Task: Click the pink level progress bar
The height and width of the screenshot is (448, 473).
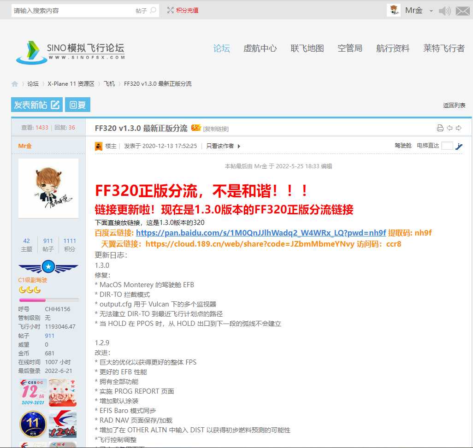Action: pos(49,300)
